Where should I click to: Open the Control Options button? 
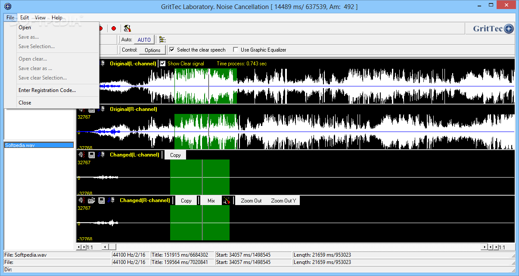[x=152, y=50]
